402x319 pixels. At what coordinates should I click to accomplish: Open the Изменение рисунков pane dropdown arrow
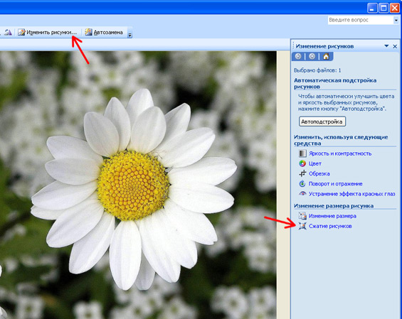tap(386, 46)
